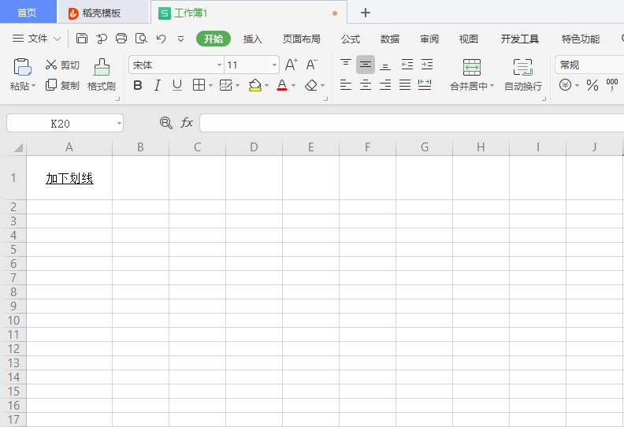The width and height of the screenshot is (624, 427).
Task: Click the zoom magnifier icon beside fx
Action: (165, 123)
